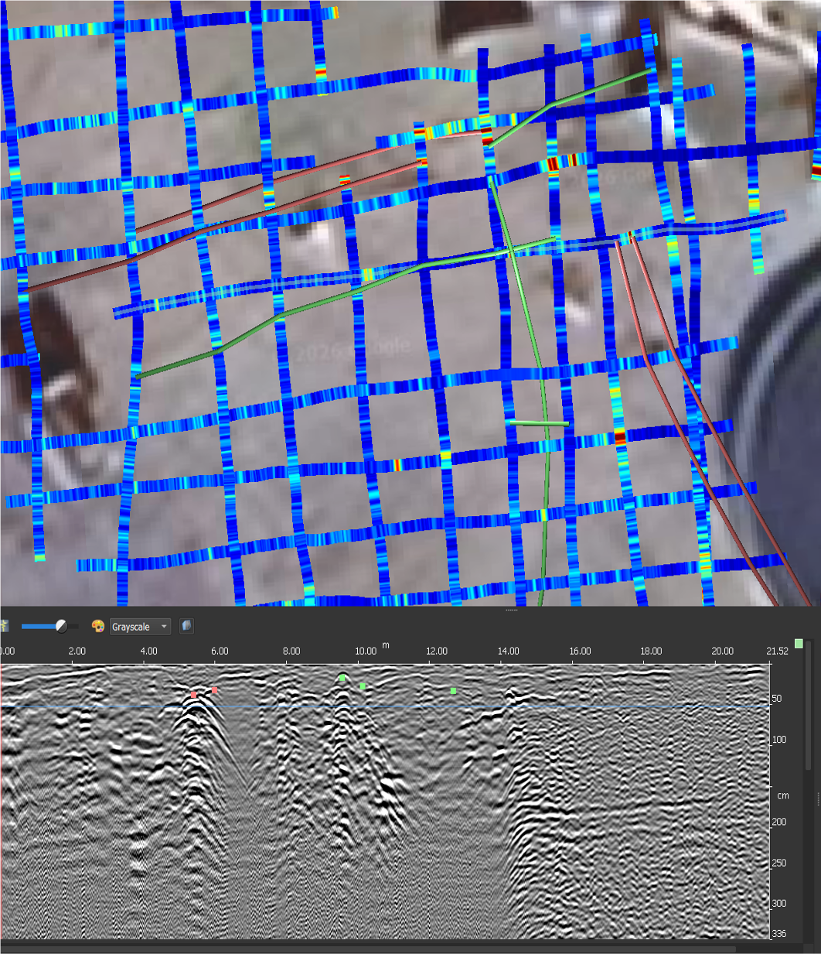Click the green square above the depth scale
Screen dimensions: 821x954
799,644
